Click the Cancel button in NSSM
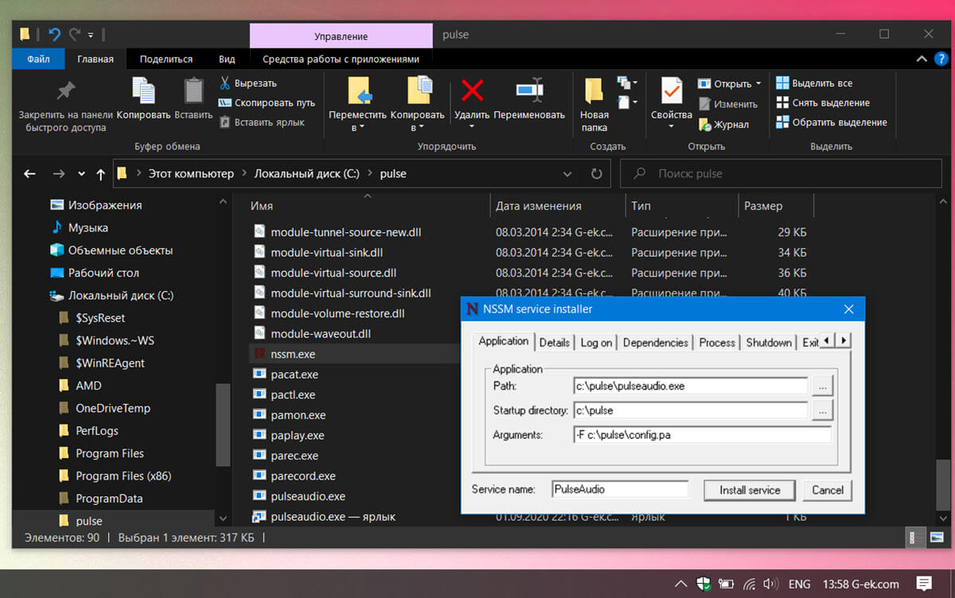This screenshot has height=598, width=955. [828, 490]
